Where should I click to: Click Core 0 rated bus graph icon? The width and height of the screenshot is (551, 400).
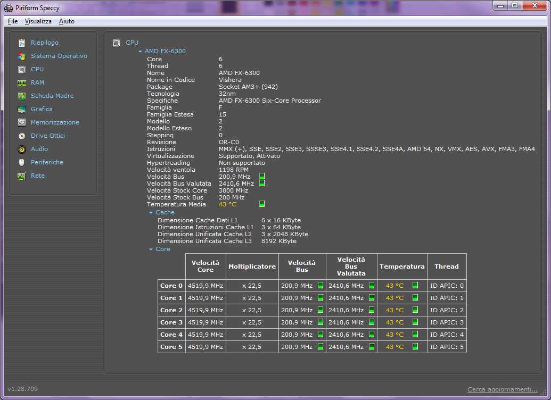(372, 285)
